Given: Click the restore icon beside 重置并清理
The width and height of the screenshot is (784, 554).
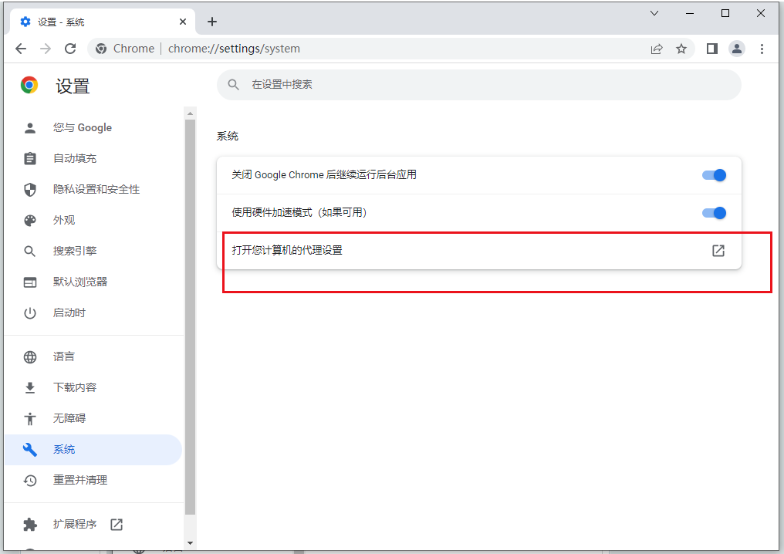Looking at the screenshot, I should click(x=30, y=481).
